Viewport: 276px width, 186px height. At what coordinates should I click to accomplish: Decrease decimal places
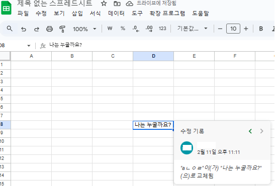pyautogui.click(x=136, y=29)
